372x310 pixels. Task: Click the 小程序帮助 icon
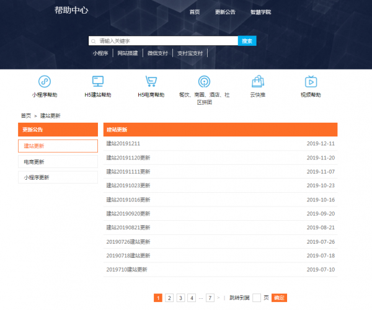coord(45,81)
